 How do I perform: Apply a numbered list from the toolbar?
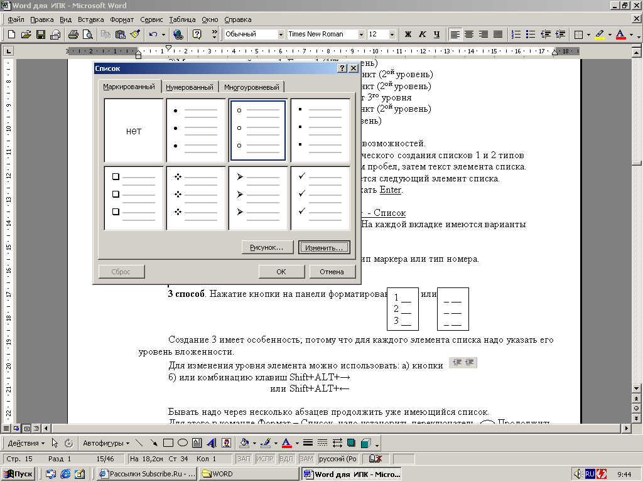(516, 35)
